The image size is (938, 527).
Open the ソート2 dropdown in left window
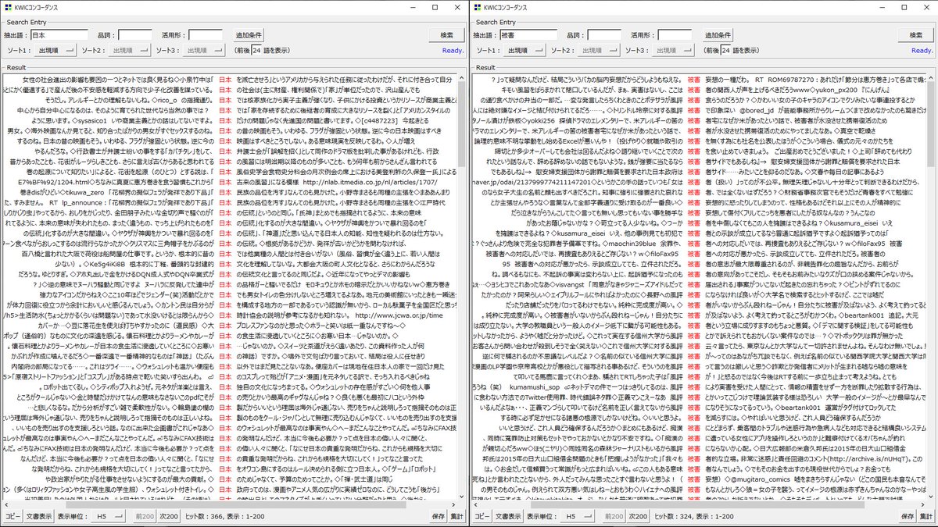click(x=129, y=50)
